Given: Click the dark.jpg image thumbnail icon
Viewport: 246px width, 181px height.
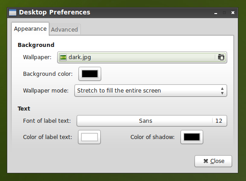Looking at the screenshot, I should point(63,57).
